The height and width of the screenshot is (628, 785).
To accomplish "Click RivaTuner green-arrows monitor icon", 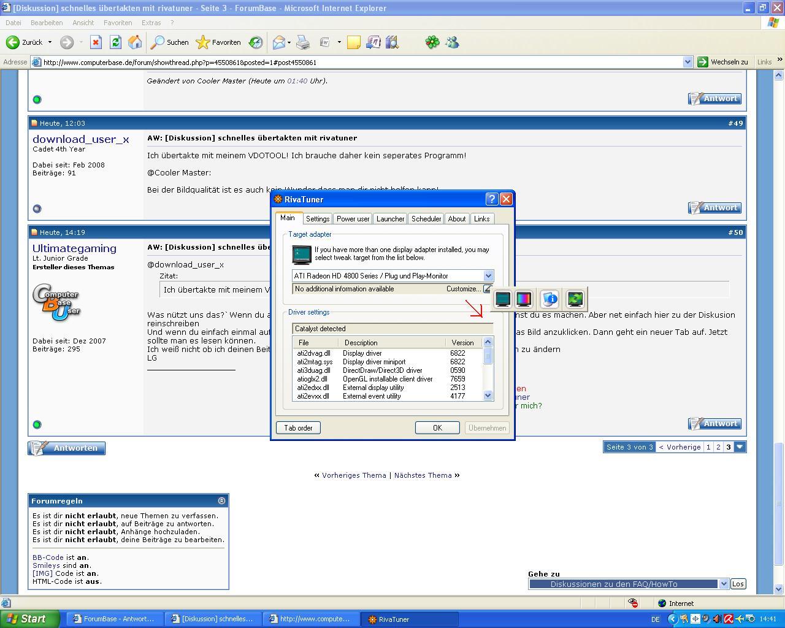I will click(575, 299).
